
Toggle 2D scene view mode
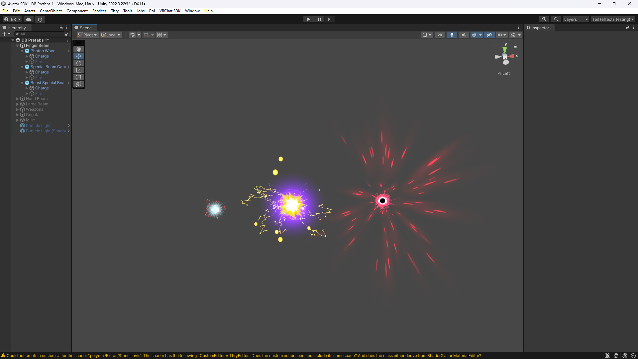(x=440, y=35)
